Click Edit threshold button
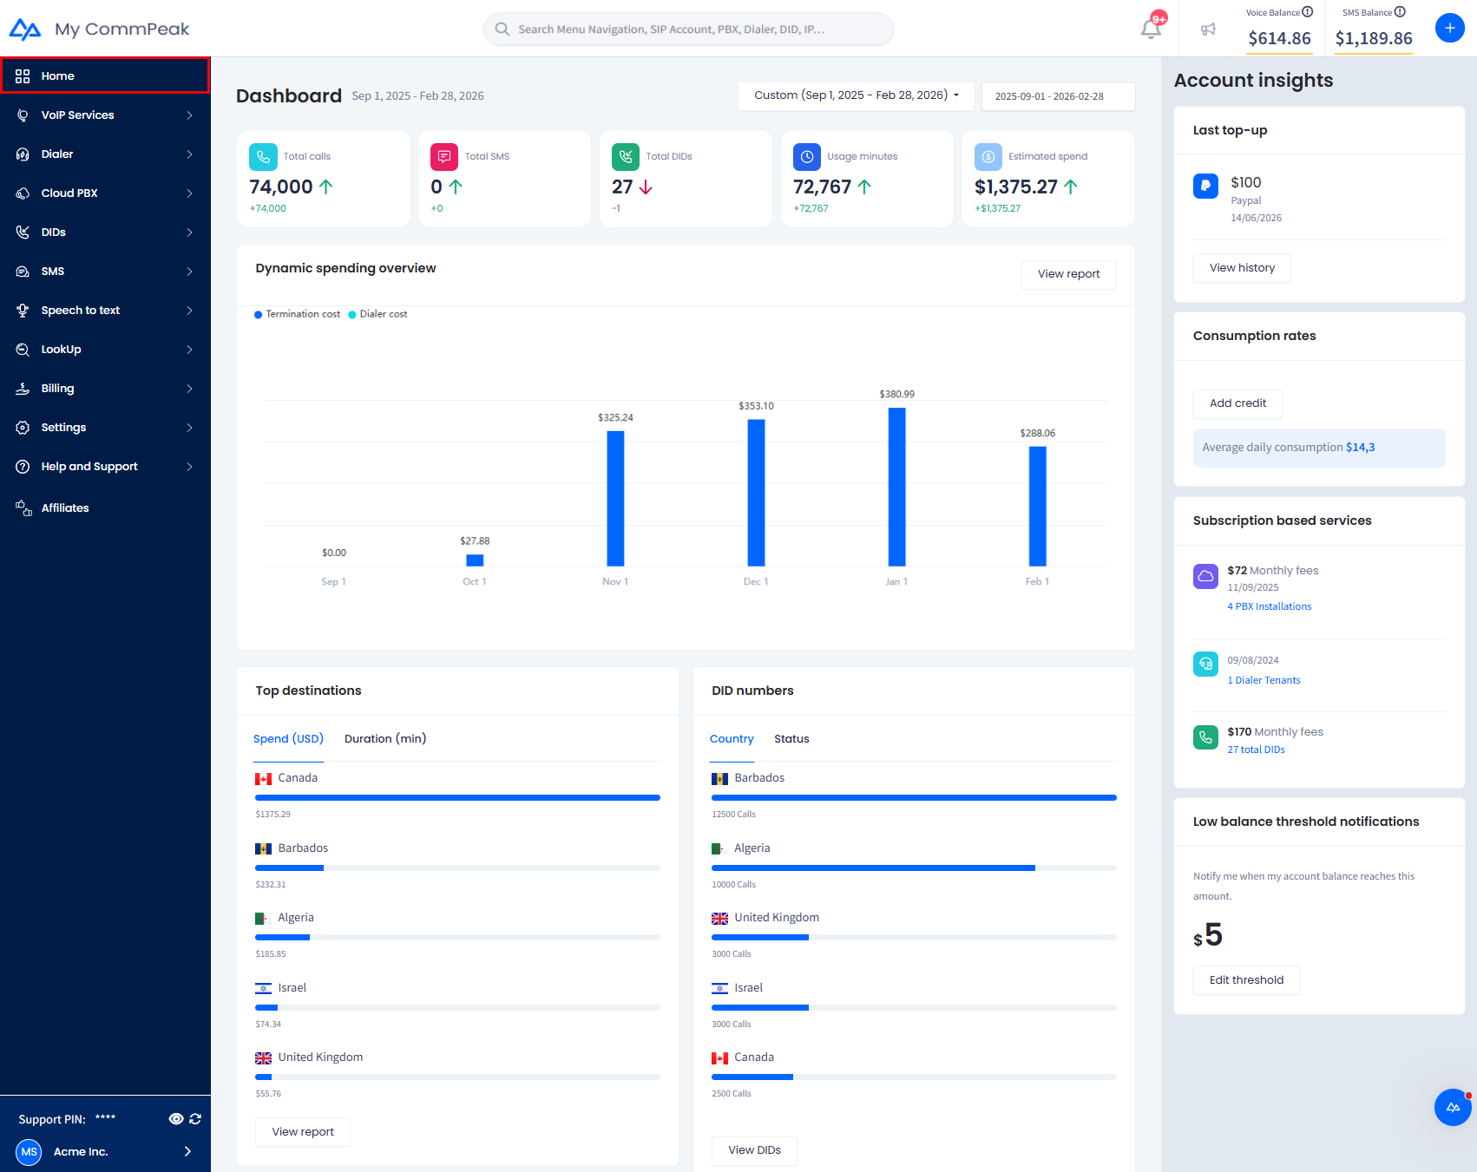This screenshot has height=1172, width=1477. (1246, 980)
